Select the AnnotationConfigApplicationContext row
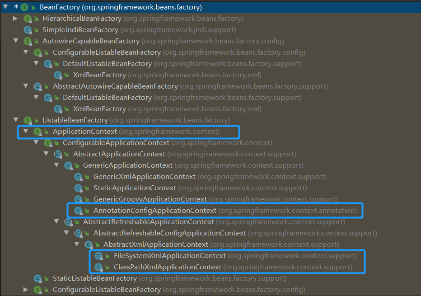This screenshot has height=296, width=421. coord(225,211)
